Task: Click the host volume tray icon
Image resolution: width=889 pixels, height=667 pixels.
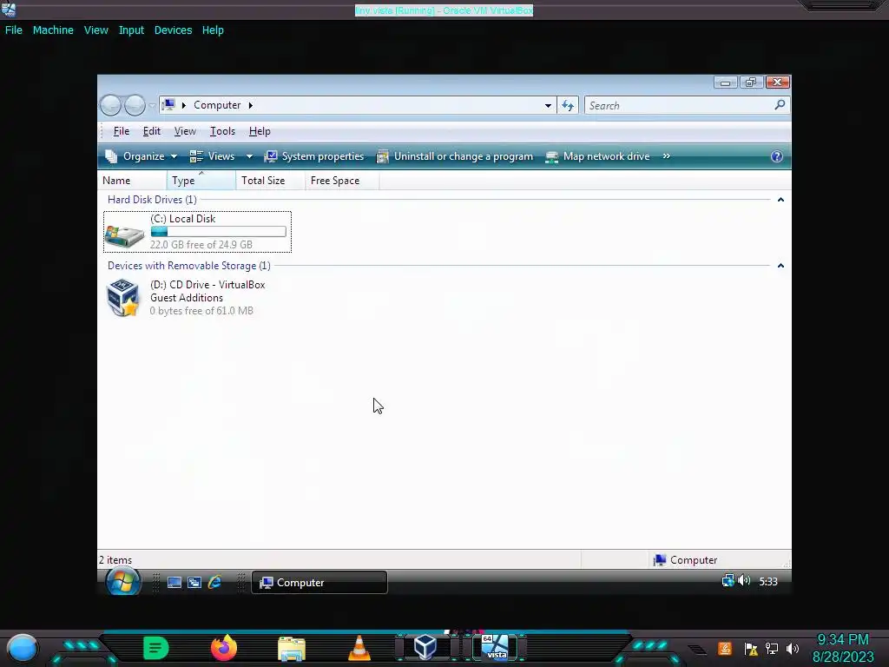Action: click(x=793, y=648)
